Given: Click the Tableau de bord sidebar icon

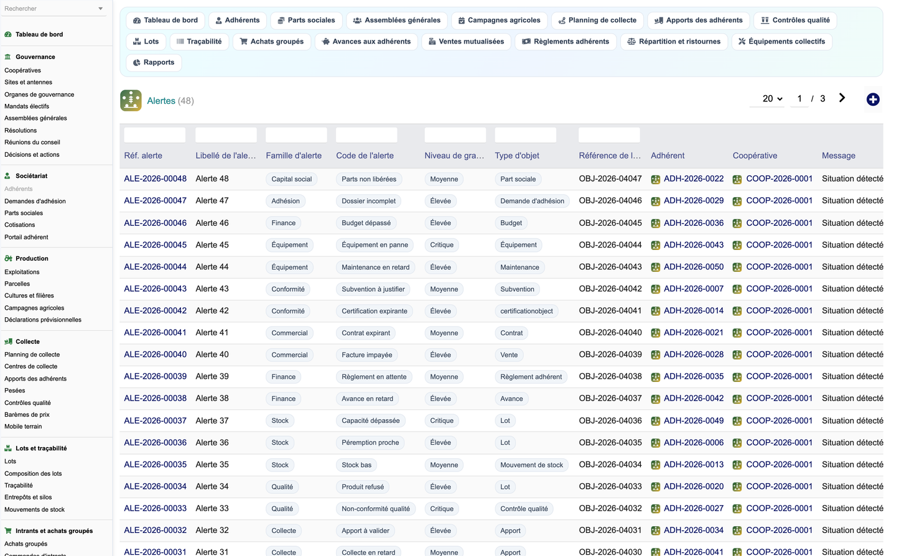Looking at the screenshot, I should [x=8, y=35].
